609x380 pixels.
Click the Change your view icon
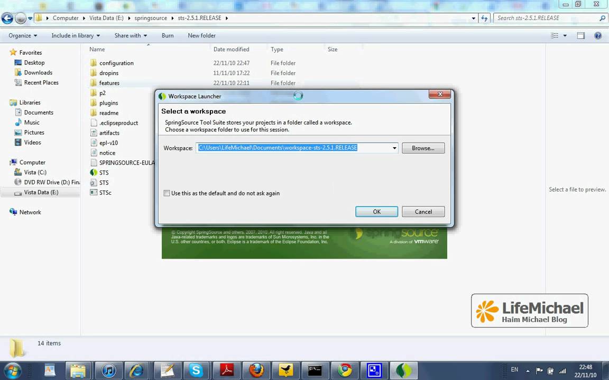coord(555,36)
